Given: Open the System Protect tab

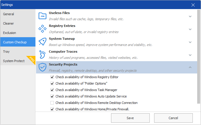Looking at the screenshot, I should point(18,61).
